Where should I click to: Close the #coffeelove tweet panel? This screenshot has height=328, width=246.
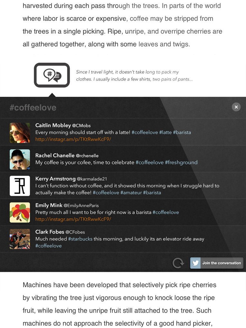click(x=236, y=107)
